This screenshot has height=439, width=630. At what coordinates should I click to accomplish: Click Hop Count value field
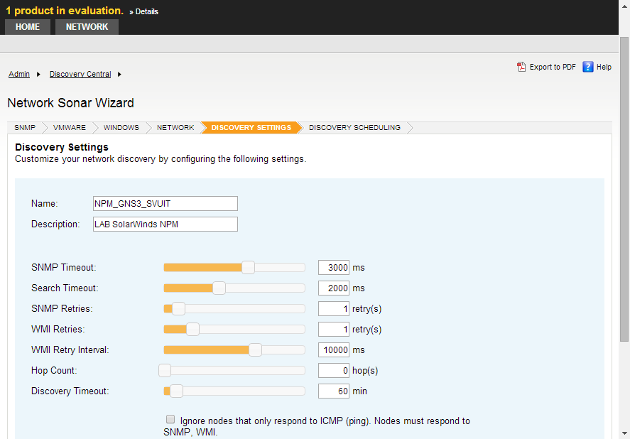334,370
